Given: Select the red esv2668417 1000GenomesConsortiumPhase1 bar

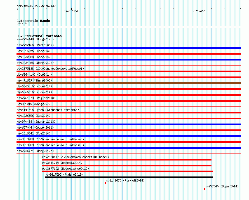Looking at the screenshot, I should point(127,160).
